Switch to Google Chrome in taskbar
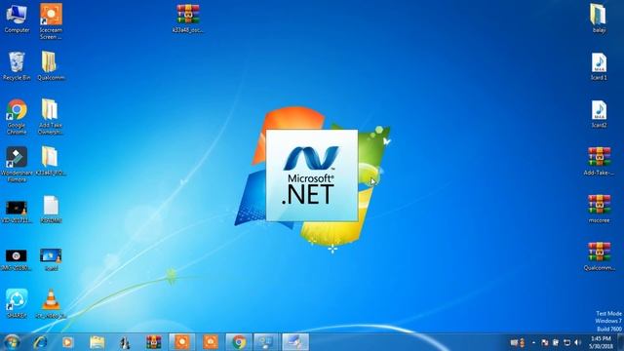The image size is (624, 351). point(239,342)
